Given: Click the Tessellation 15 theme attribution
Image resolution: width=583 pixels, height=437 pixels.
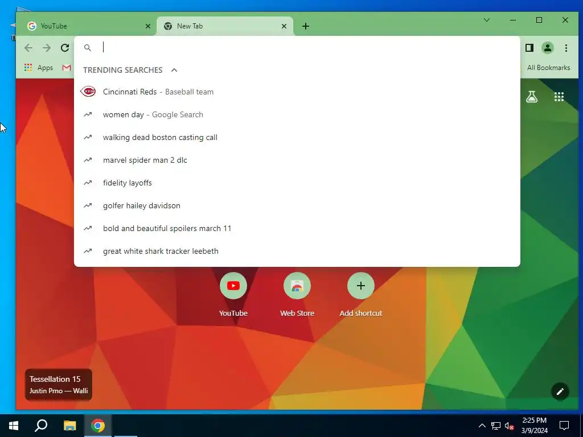Looking at the screenshot, I should (x=59, y=385).
